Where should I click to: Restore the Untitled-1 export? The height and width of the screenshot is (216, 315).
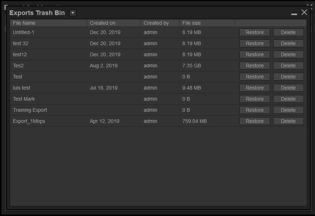(x=254, y=32)
